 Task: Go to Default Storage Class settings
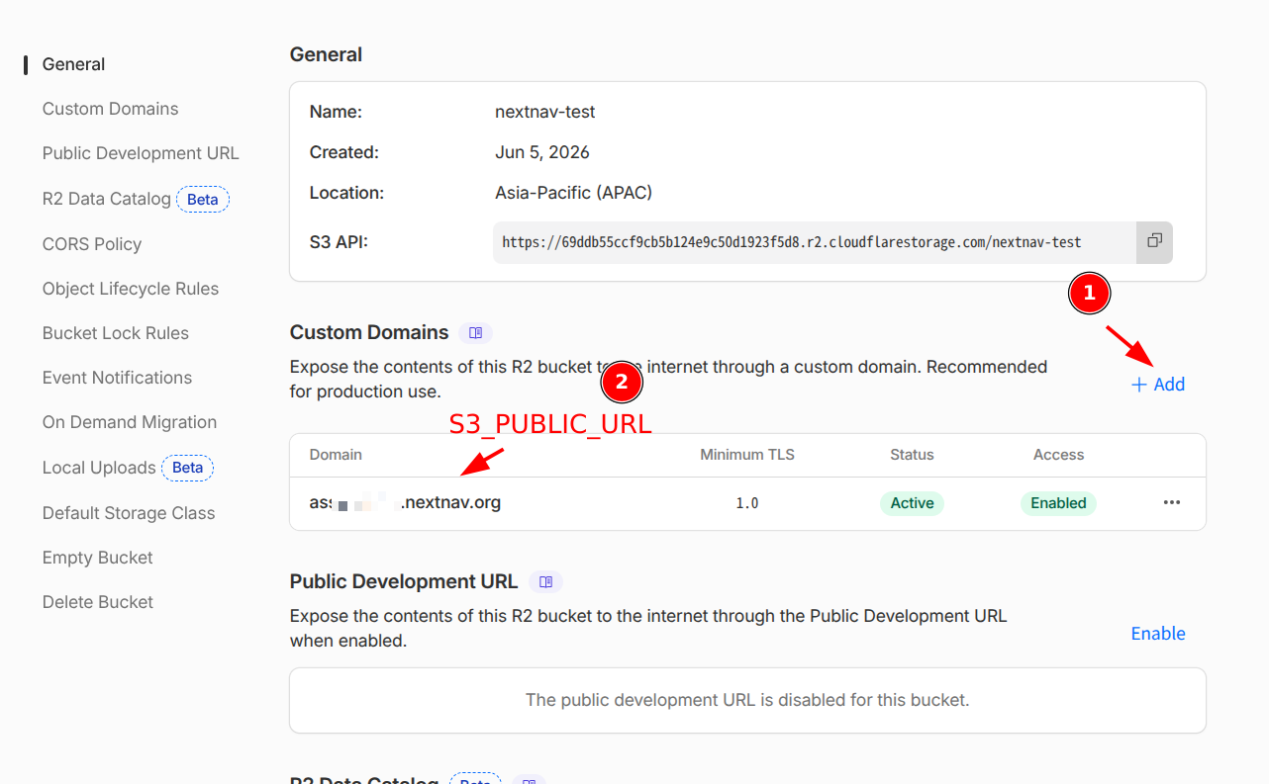[129, 513]
